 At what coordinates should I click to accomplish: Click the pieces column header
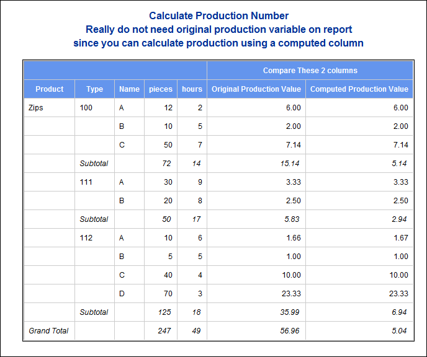click(161, 89)
